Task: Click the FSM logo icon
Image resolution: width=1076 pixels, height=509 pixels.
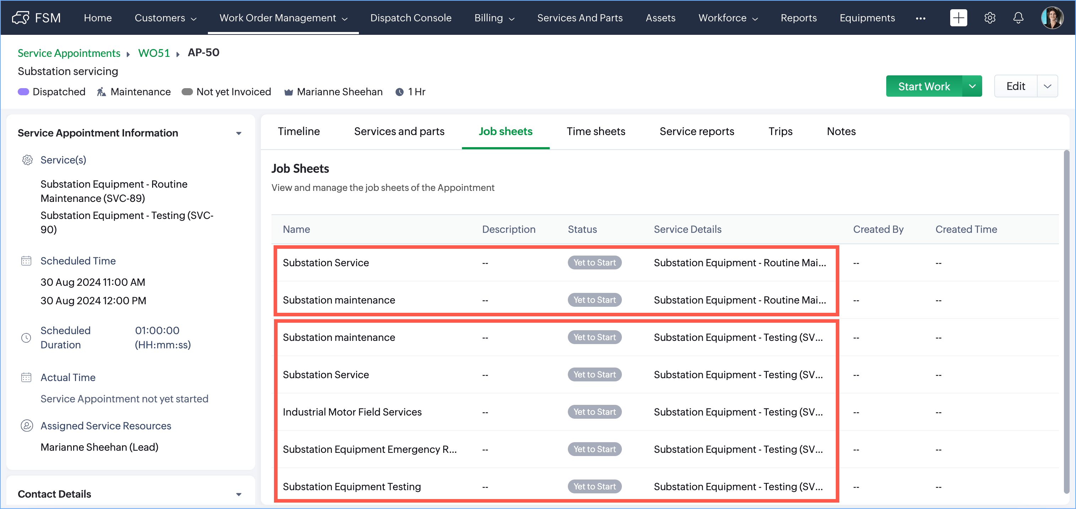Action: click(x=21, y=17)
